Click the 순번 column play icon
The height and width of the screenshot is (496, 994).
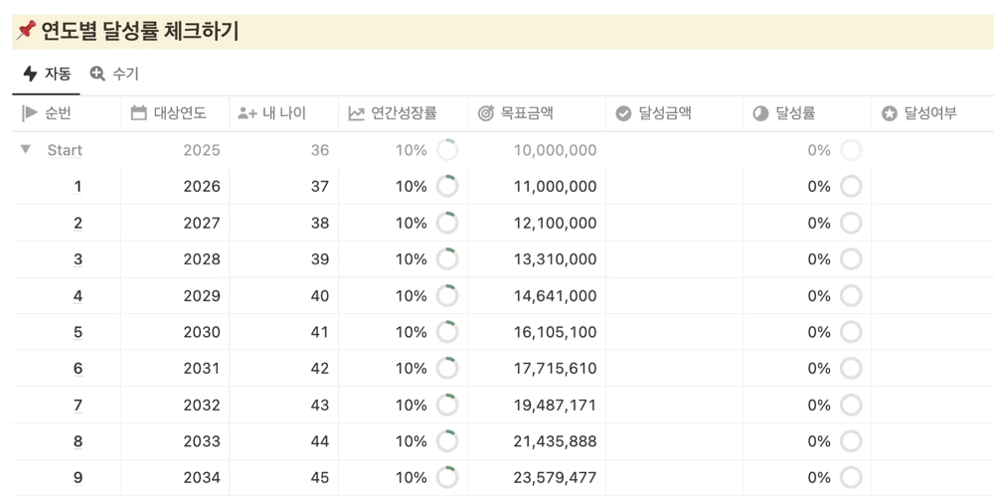29,113
